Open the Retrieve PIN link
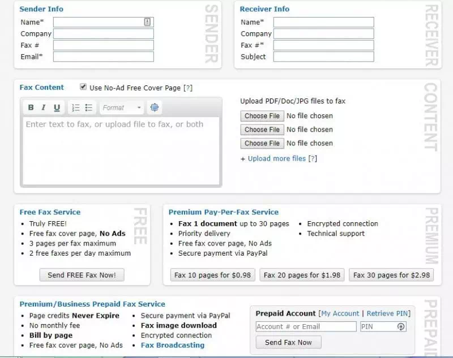 (387, 313)
